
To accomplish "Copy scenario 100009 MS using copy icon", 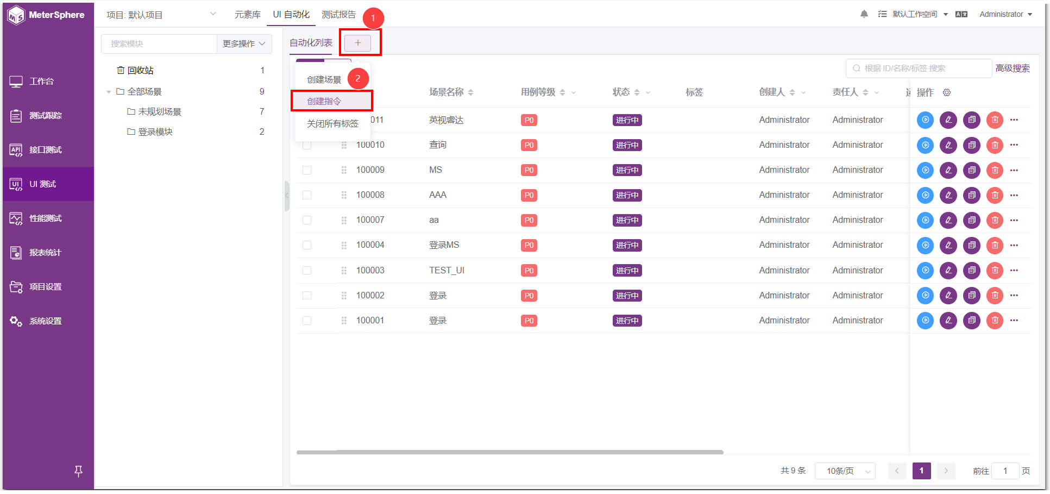I will (x=972, y=170).
